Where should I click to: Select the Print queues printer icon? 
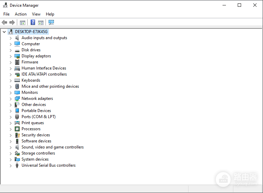coord(17,123)
